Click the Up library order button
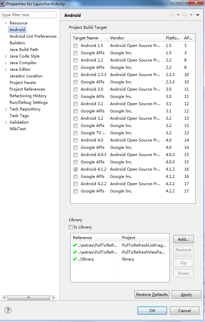The height and width of the screenshot is (322, 205). click(x=183, y=262)
